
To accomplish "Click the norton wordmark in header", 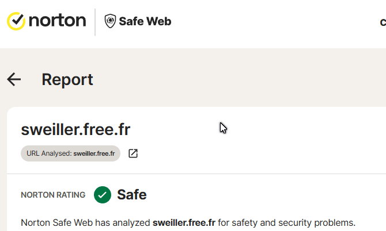I will tap(58, 21).
